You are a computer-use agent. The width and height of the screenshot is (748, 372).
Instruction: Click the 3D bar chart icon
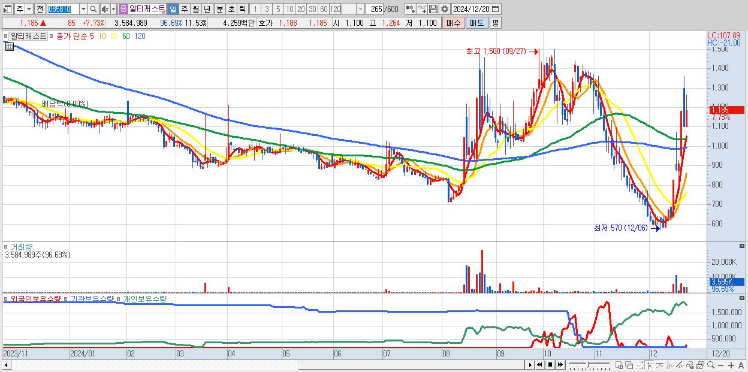pos(690,365)
